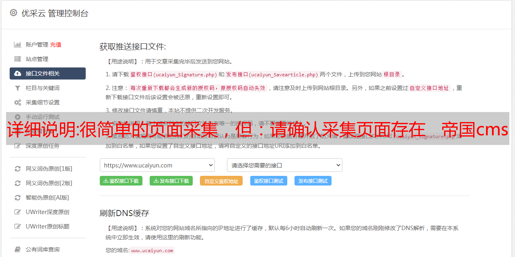The width and height of the screenshot is (515, 257).
Task: Click the www.ucaiyun.com domain code text
Action: coord(152,250)
